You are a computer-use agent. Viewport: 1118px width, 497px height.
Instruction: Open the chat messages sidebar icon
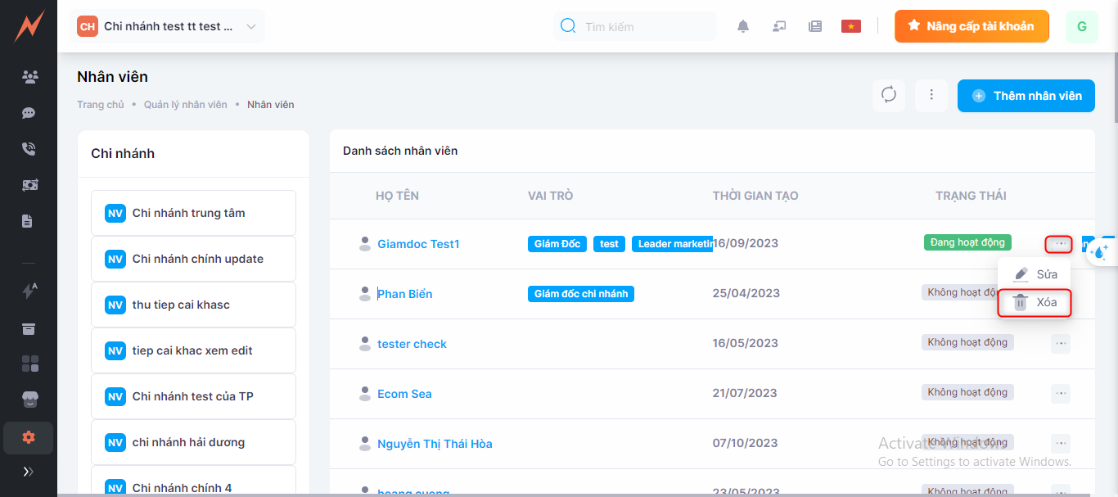tap(29, 113)
